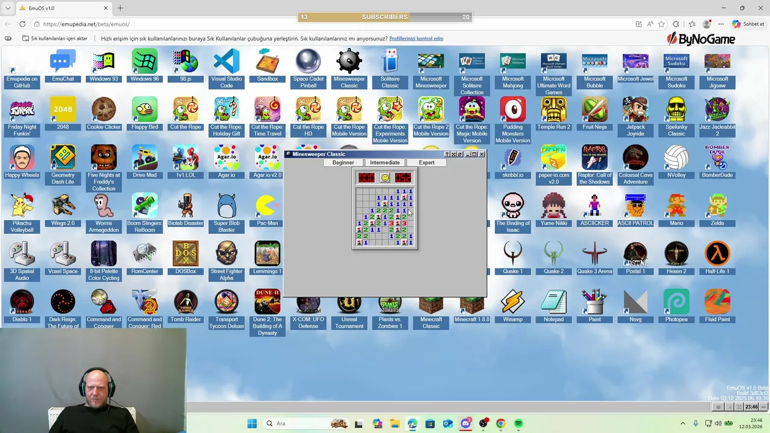
Task: Open the EmuChat desktop icon
Action: (x=63, y=66)
